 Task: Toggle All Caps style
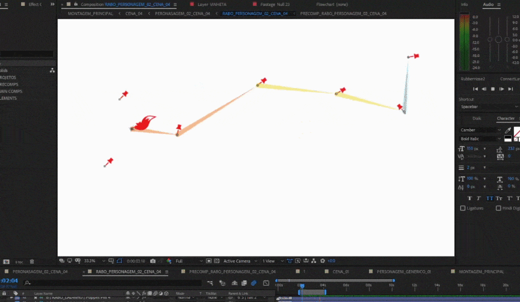click(489, 198)
